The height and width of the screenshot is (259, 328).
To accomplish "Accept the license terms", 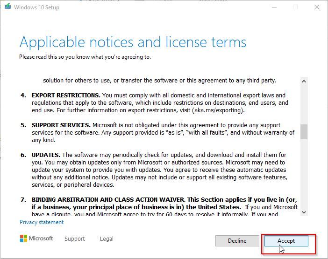I will click(286, 241).
